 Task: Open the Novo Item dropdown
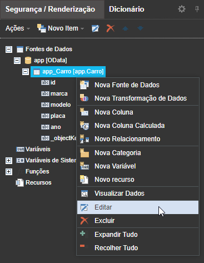pyautogui.click(x=61, y=28)
